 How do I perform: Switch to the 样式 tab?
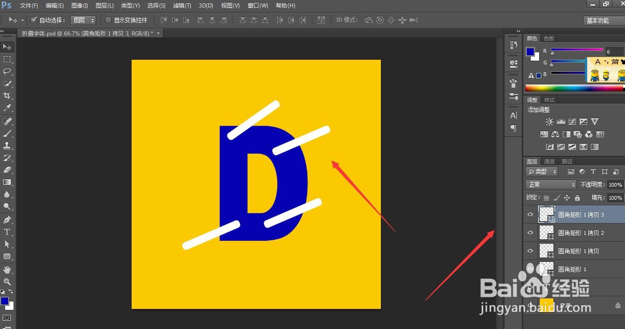(549, 100)
